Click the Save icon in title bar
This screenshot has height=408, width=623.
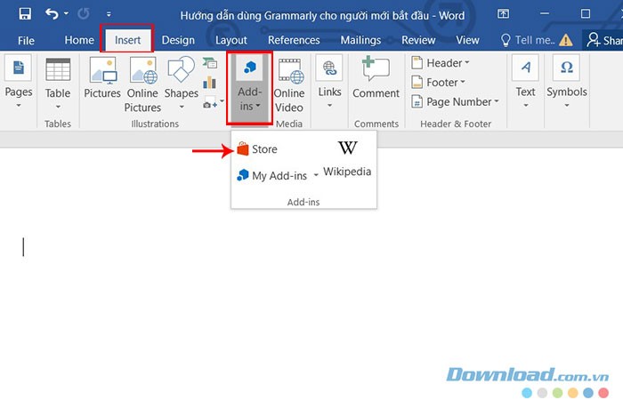[24, 14]
